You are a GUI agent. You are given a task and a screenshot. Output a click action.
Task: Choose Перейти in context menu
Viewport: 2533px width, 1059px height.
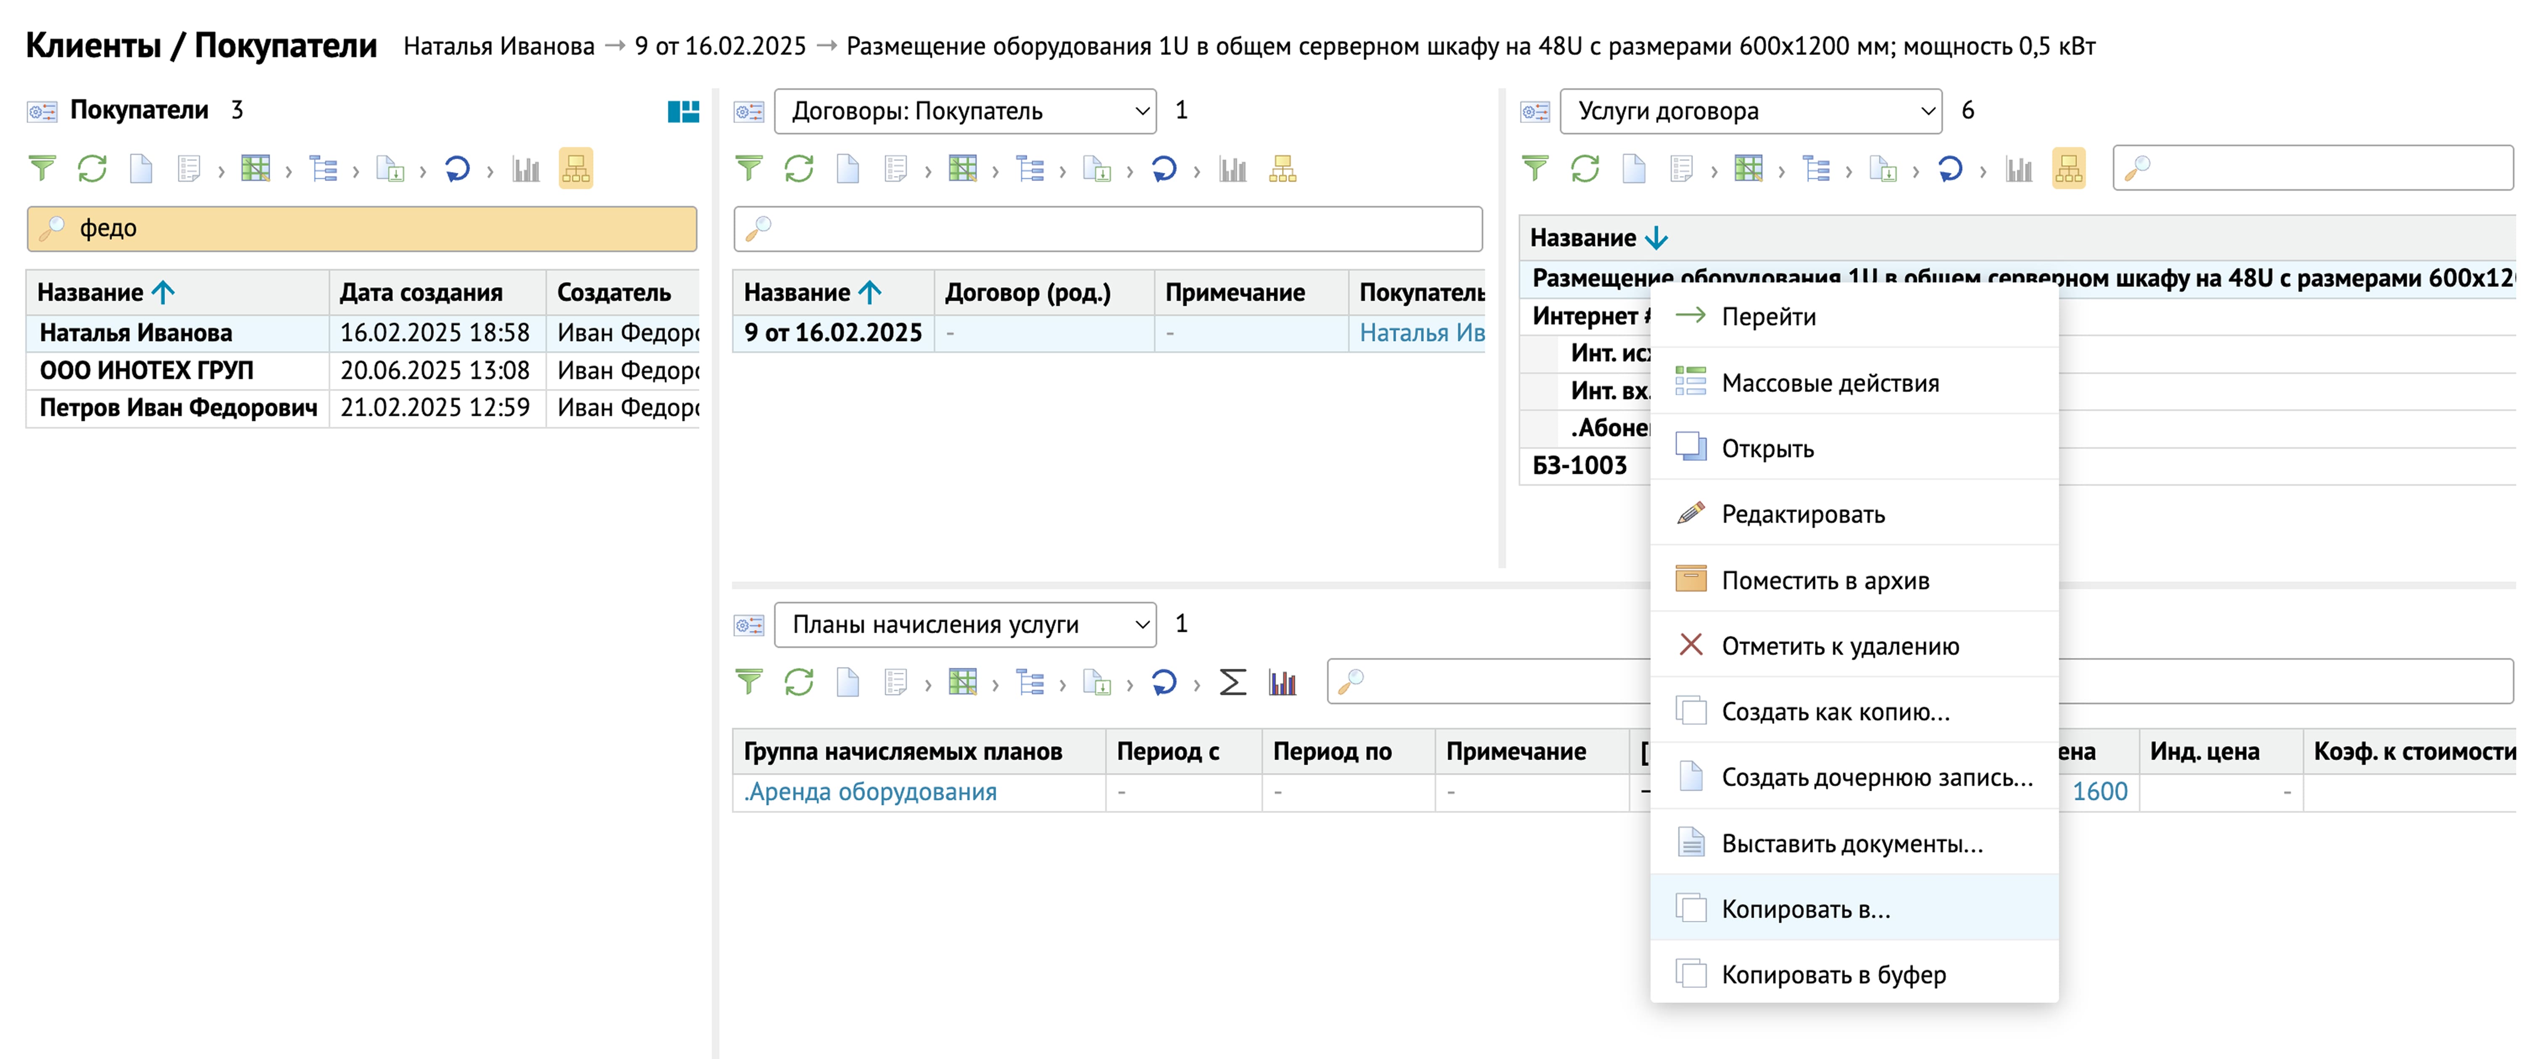point(1854,316)
